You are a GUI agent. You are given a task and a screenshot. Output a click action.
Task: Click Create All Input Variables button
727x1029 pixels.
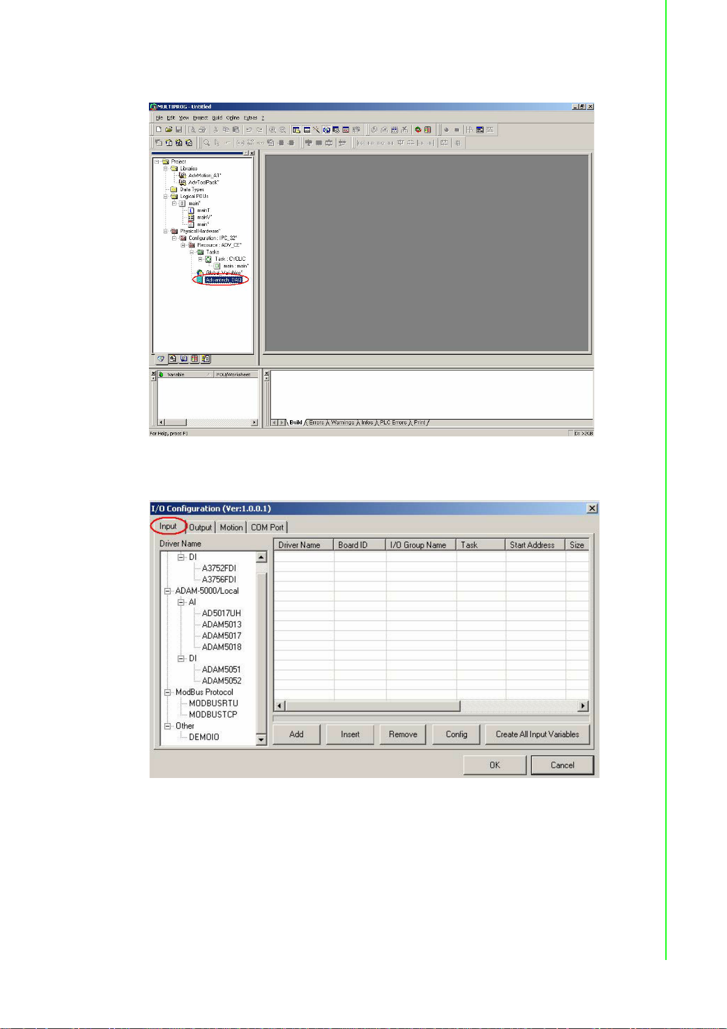[x=537, y=735]
